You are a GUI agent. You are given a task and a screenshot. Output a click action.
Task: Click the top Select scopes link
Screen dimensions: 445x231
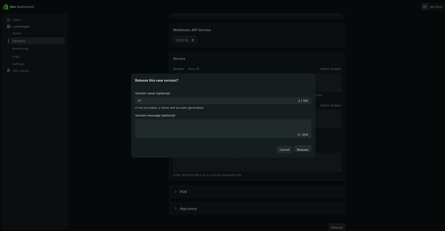click(330, 69)
